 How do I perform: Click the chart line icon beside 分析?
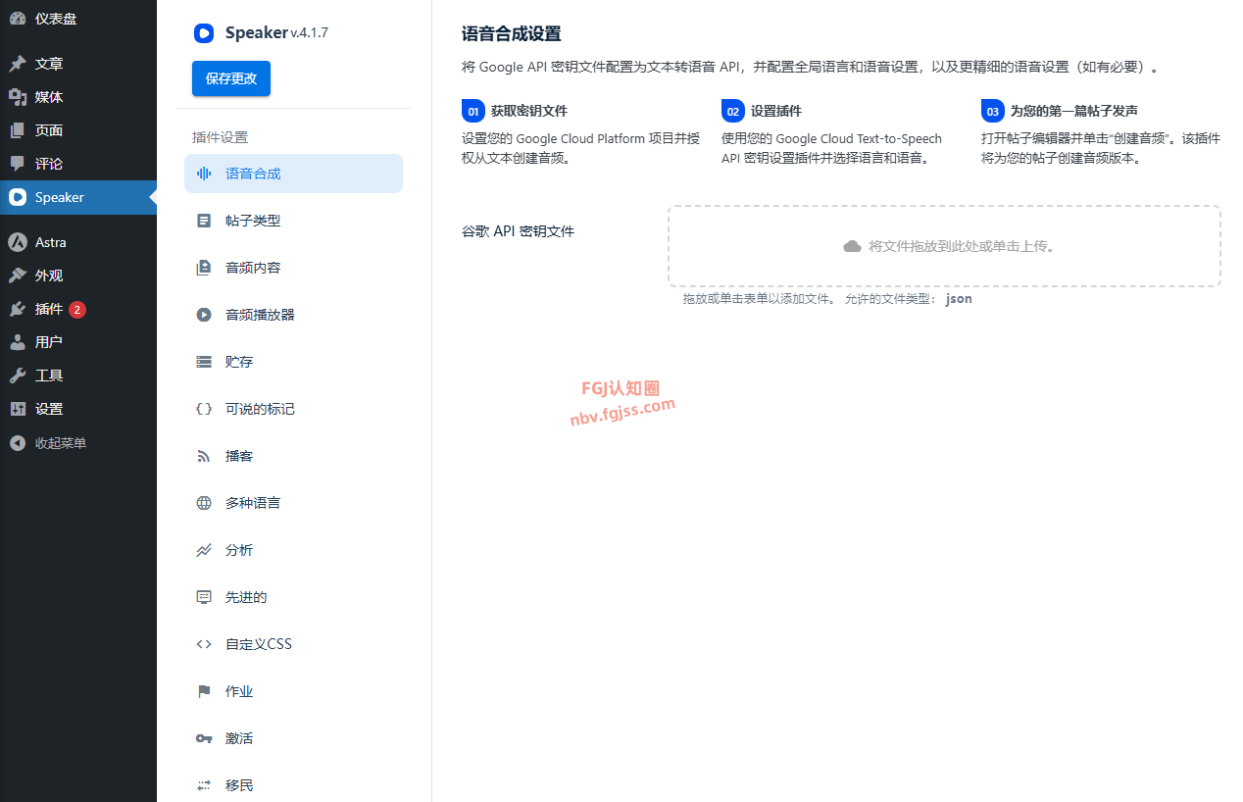pyautogui.click(x=204, y=550)
